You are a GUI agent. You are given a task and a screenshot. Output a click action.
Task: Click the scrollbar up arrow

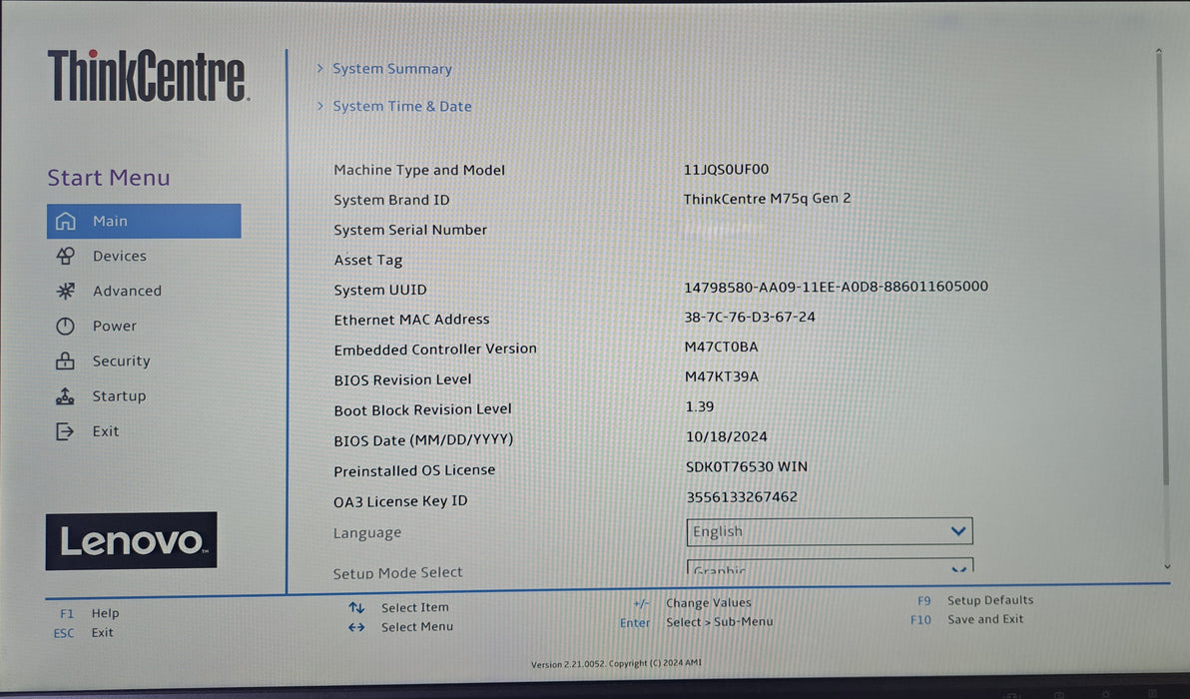point(1159,51)
